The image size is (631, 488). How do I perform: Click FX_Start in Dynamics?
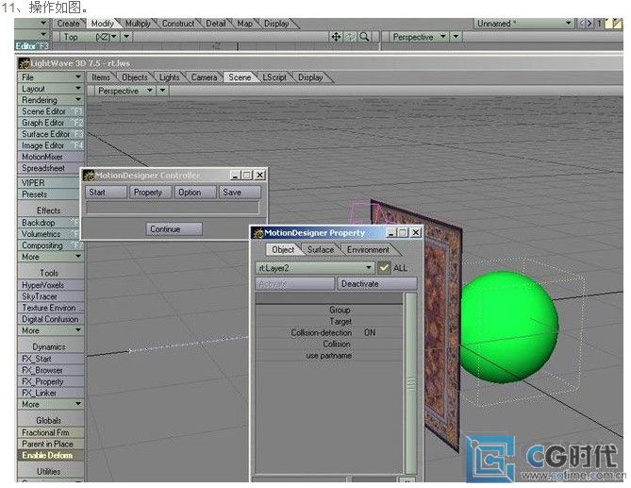(51, 359)
